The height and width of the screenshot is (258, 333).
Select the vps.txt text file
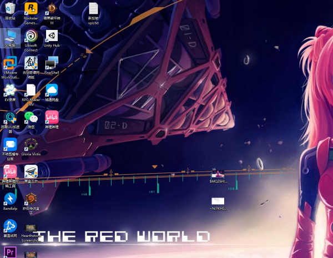(93, 8)
